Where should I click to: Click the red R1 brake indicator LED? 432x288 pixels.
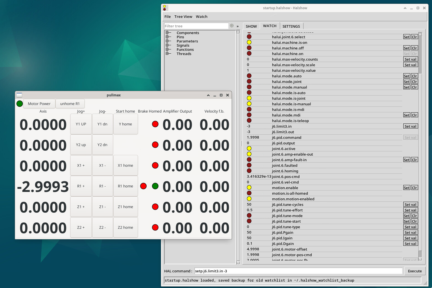click(144, 186)
